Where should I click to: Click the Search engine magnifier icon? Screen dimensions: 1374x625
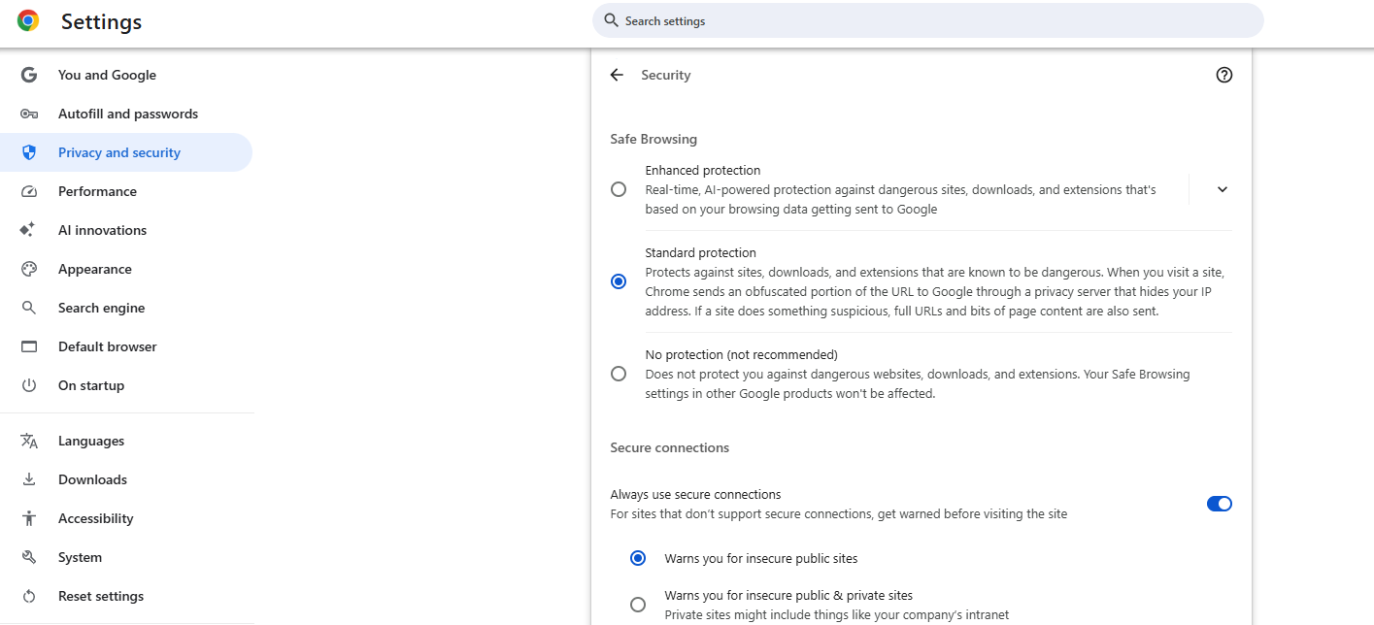(x=29, y=308)
